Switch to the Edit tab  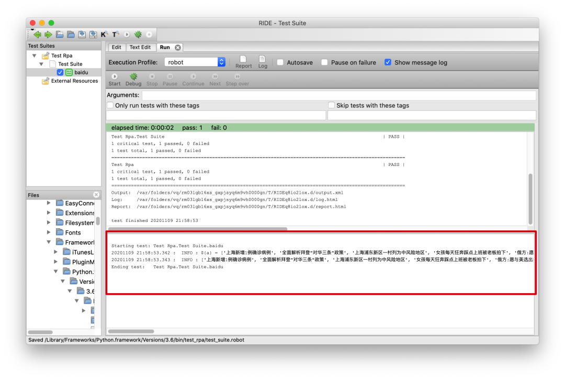tap(116, 47)
